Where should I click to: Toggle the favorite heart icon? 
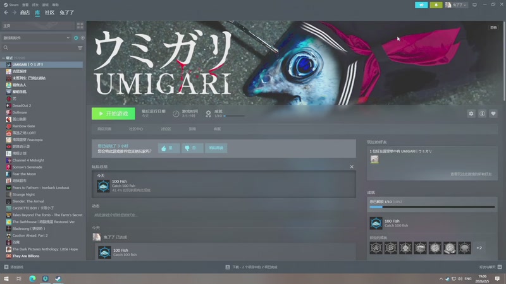(493, 114)
